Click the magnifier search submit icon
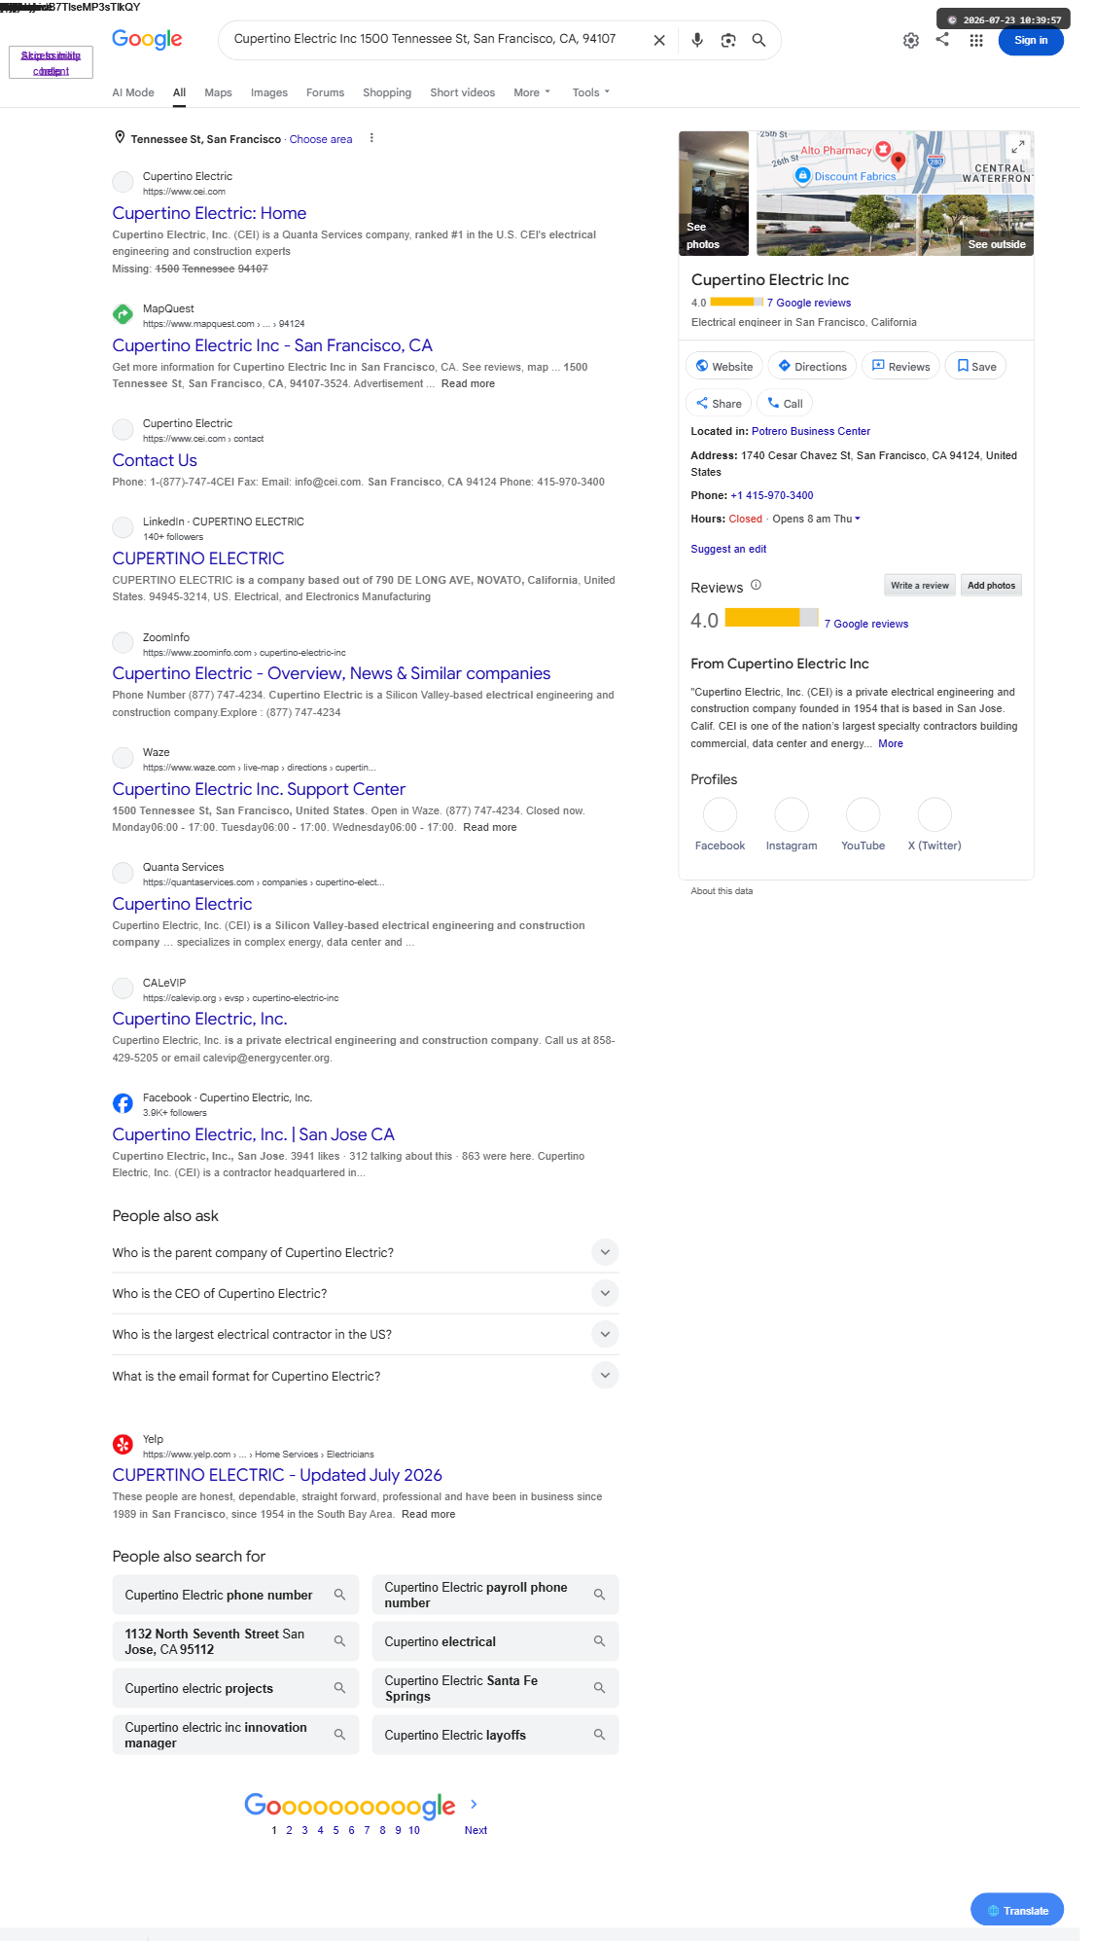The width and height of the screenshot is (1093, 1941). [759, 40]
